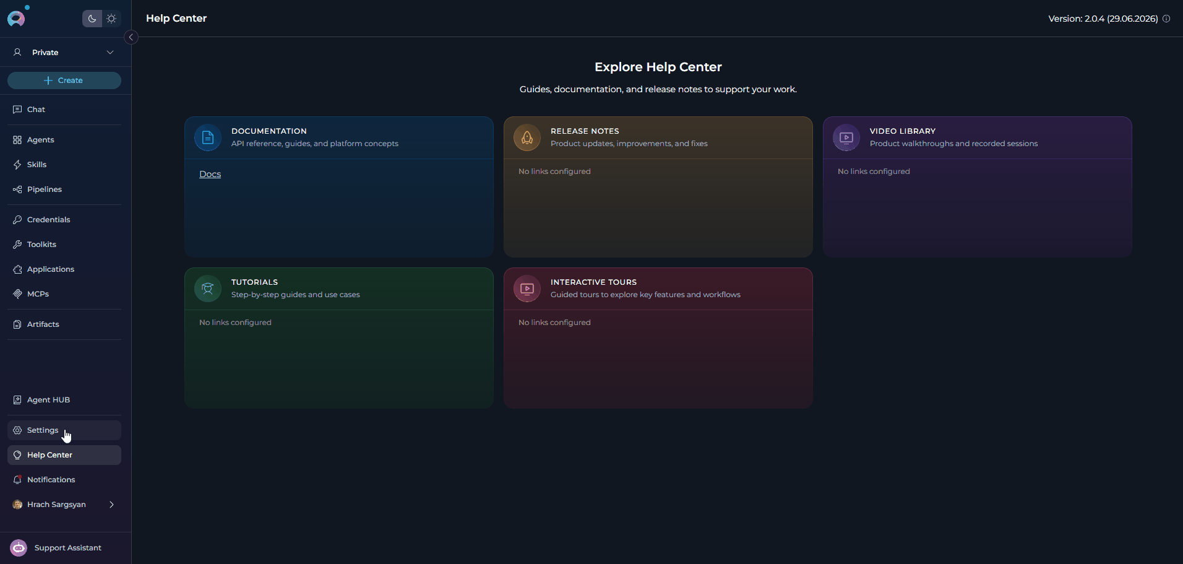Open Agent HUB

64,400
